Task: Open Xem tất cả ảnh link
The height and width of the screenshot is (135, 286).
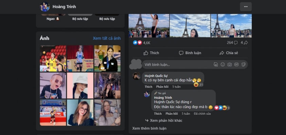Action: (107, 38)
